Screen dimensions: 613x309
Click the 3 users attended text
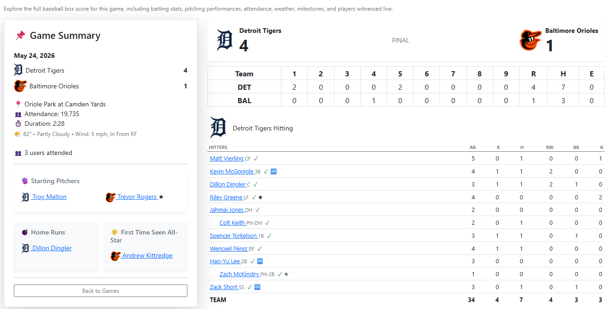click(48, 153)
